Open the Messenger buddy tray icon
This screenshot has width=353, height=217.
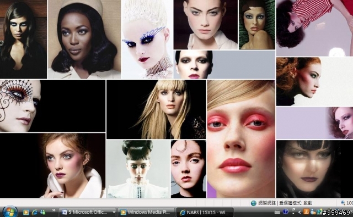click(x=313, y=212)
